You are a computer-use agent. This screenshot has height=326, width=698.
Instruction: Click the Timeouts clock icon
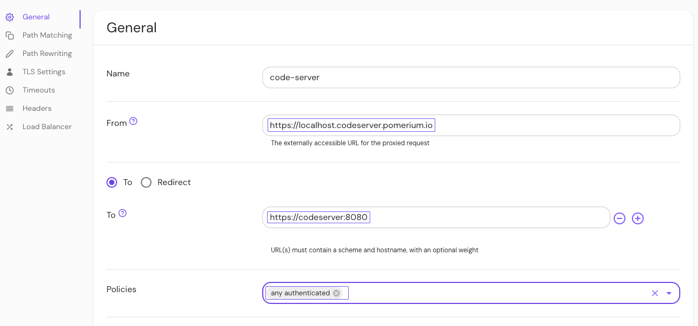click(10, 90)
